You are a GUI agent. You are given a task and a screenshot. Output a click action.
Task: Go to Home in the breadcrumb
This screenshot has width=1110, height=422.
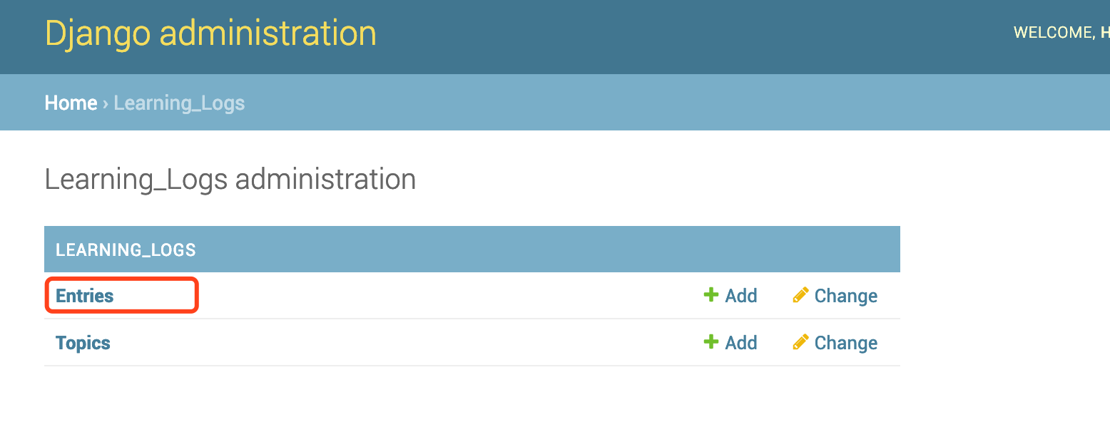[x=71, y=103]
